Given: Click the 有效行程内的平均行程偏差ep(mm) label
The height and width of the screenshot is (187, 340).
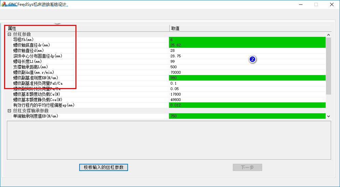Looking at the screenshot, I should tap(44, 105).
